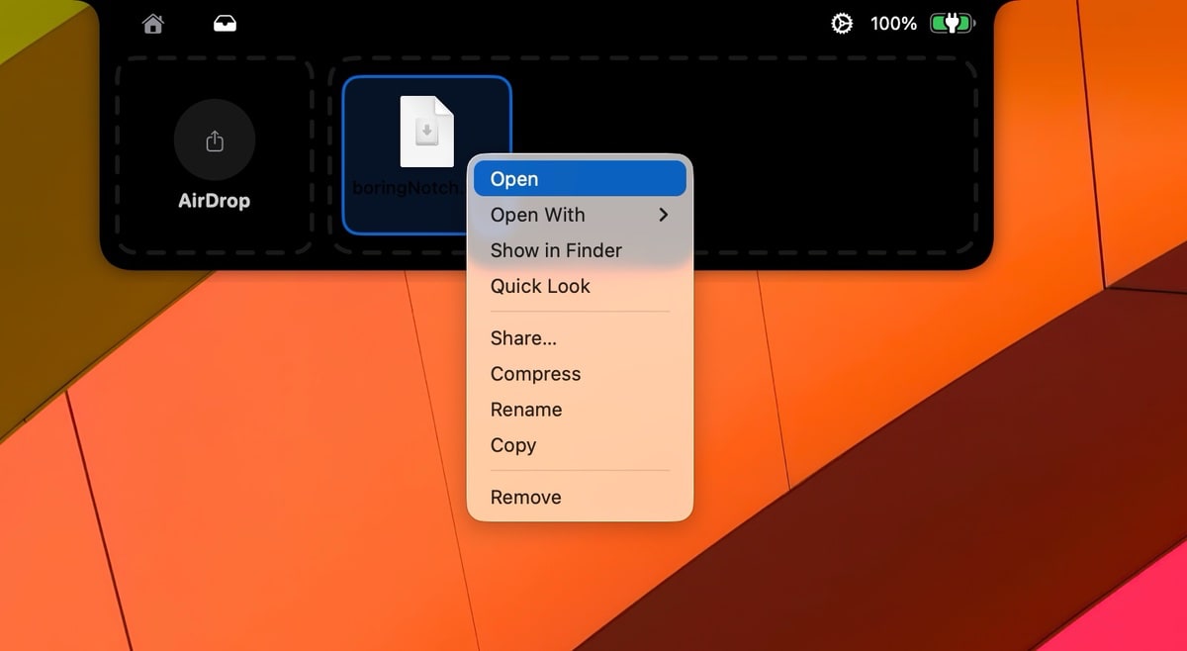Viewport: 1187px width, 651px height.
Task: Remove the file from the shelf
Action: pos(525,498)
